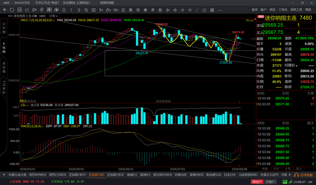Switch to the 分时图 side tab
Viewport: 316px width, 185px height.
4,28
